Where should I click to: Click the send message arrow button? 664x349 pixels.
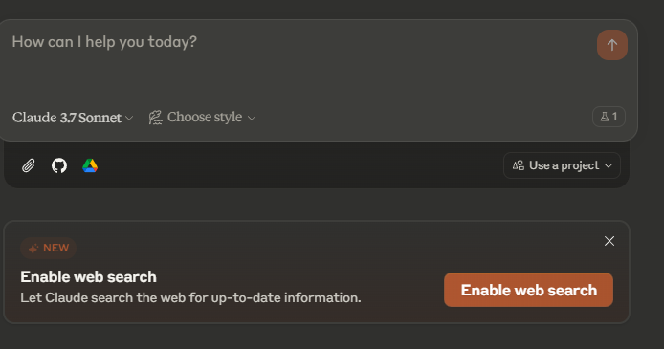point(612,45)
